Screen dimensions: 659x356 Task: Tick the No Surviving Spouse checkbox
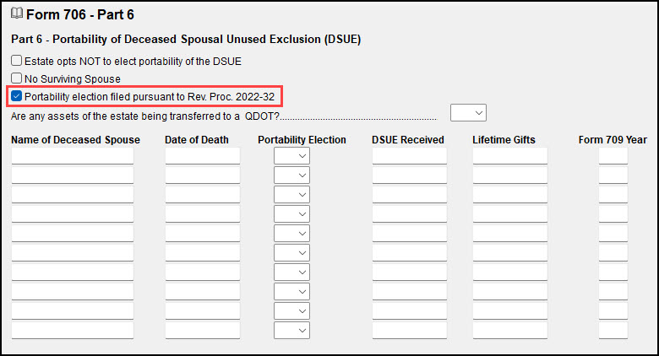pyautogui.click(x=16, y=78)
